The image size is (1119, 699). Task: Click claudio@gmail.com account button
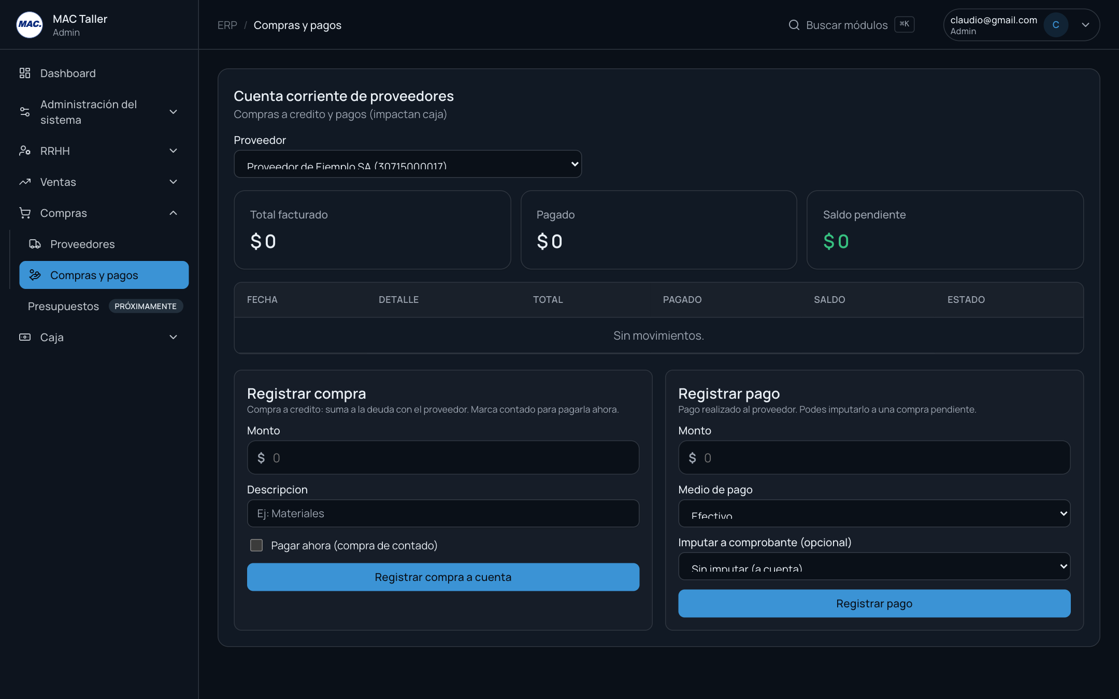click(1021, 25)
